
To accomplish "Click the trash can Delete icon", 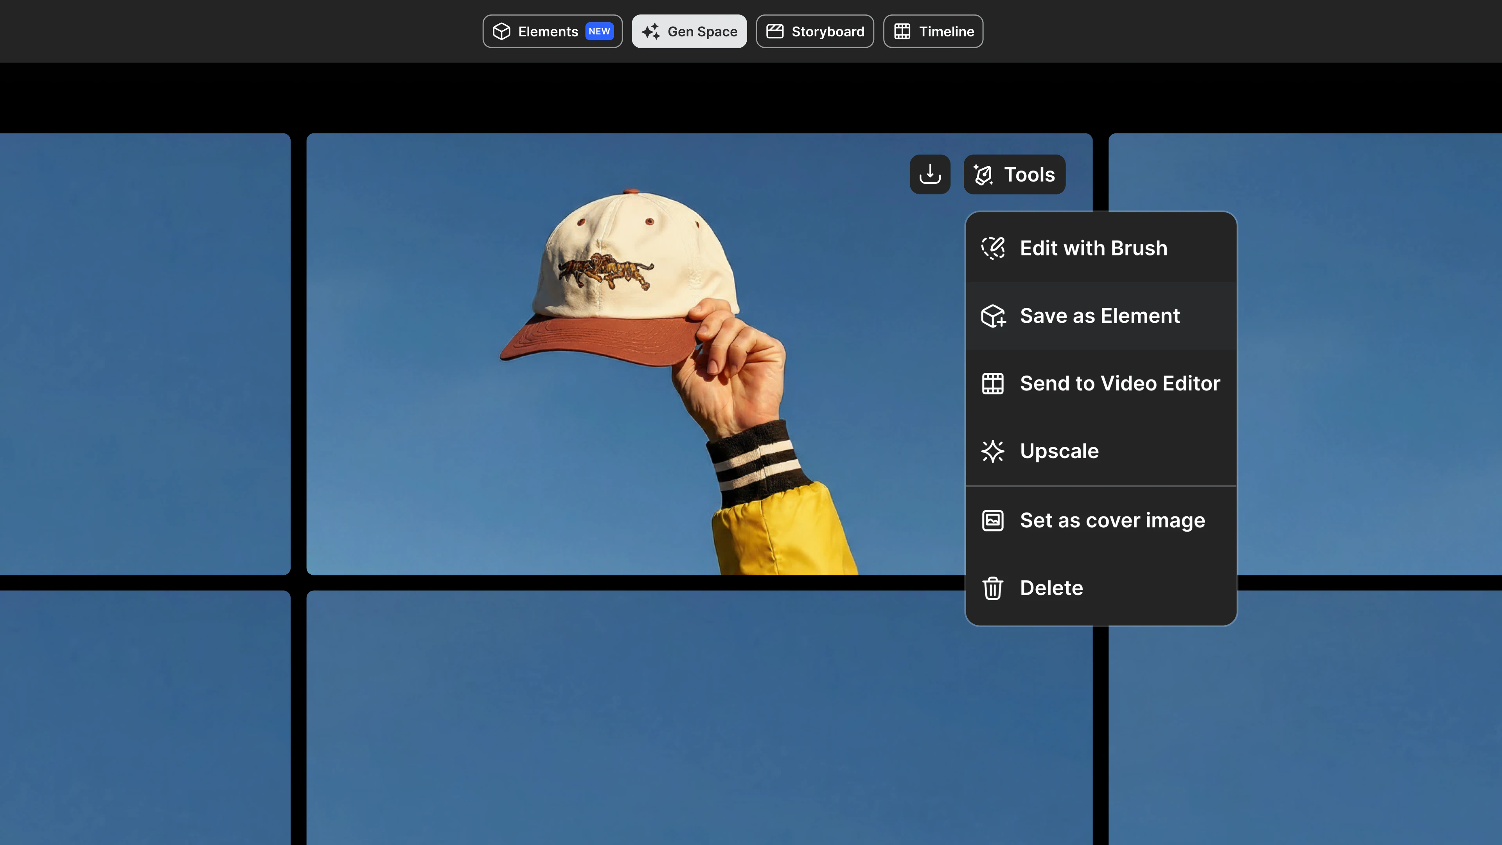I will tap(992, 588).
